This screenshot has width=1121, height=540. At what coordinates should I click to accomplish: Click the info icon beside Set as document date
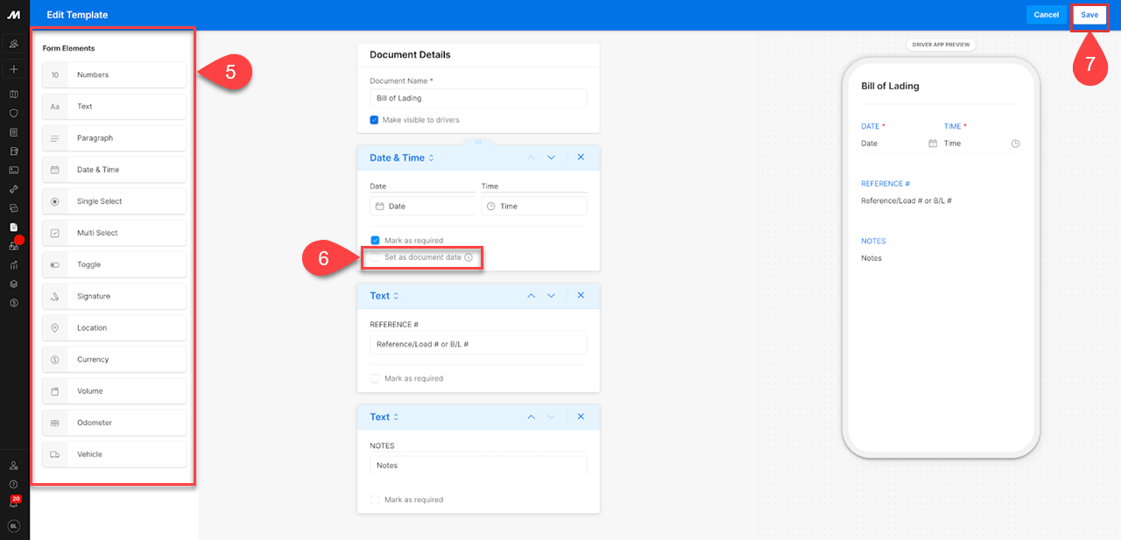click(469, 258)
